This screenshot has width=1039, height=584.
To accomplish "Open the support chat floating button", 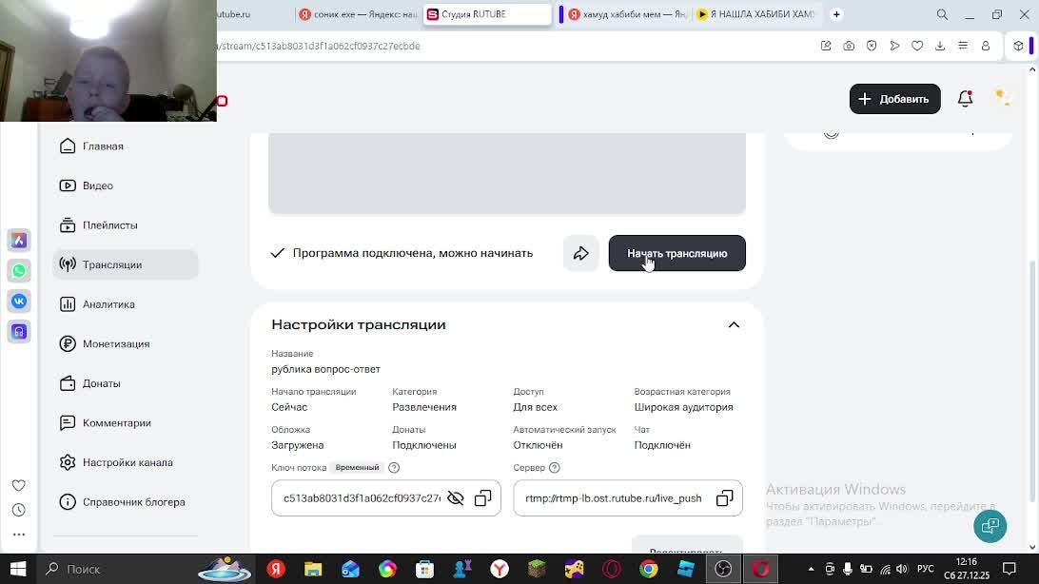I will point(990,526).
